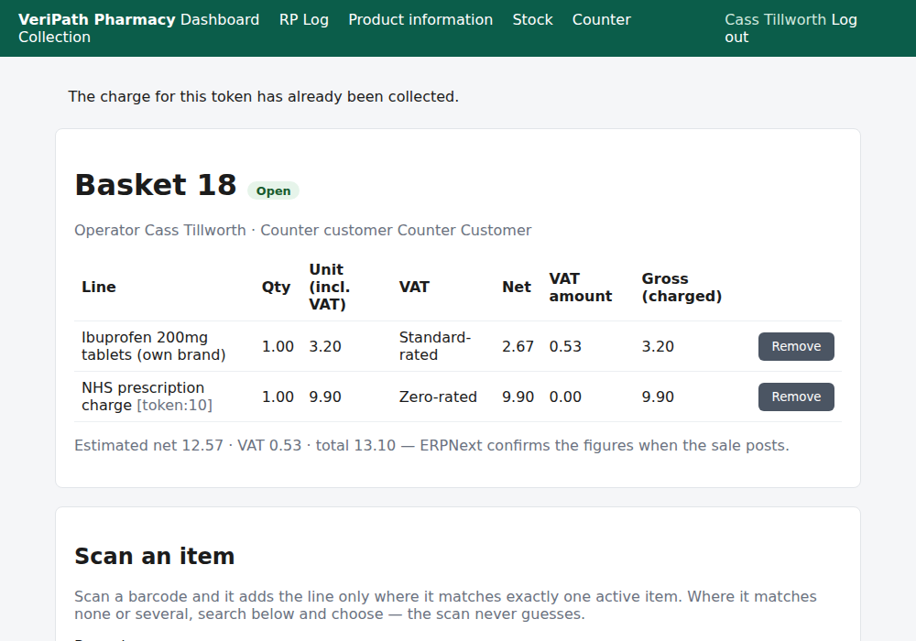916x641 pixels.
Task: Open the Counter section
Action: click(x=602, y=19)
